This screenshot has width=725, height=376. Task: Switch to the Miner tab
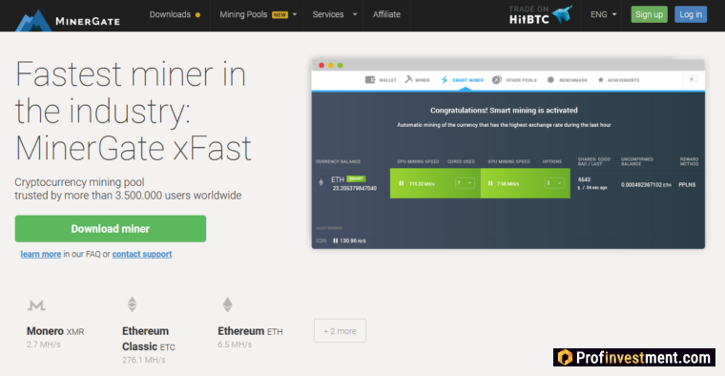click(418, 80)
